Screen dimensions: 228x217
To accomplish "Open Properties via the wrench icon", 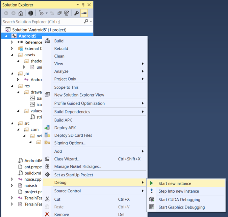I will point(76,13).
